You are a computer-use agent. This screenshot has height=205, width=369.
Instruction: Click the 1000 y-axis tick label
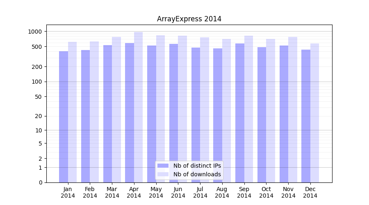coord(35,32)
